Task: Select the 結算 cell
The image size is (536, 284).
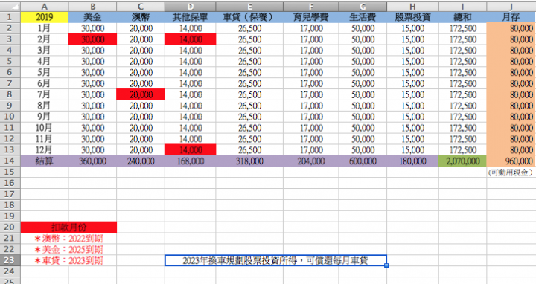Action: [45, 161]
